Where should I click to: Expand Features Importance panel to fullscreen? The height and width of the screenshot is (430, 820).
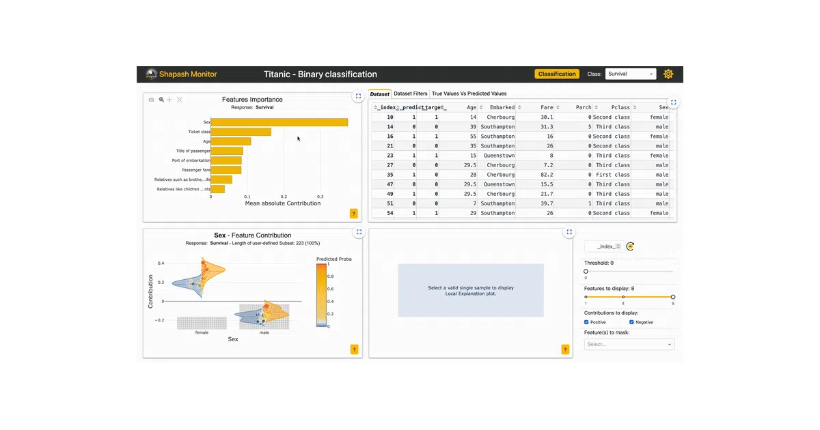(358, 96)
